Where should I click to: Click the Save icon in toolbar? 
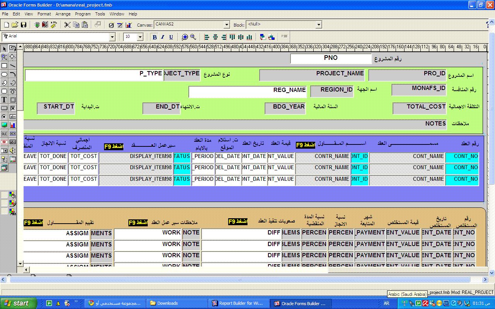(x=24, y=25)
